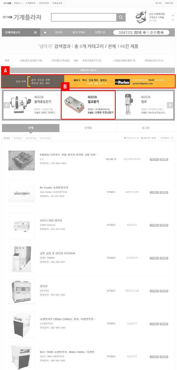Viewport: 177px width, 370px height.
Task: Switch to 이미지 보기 grid view
Action: click(x=131, y=138)
